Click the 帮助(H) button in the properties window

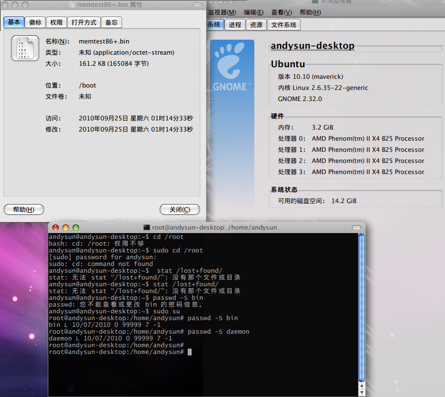tap(24, 209)
